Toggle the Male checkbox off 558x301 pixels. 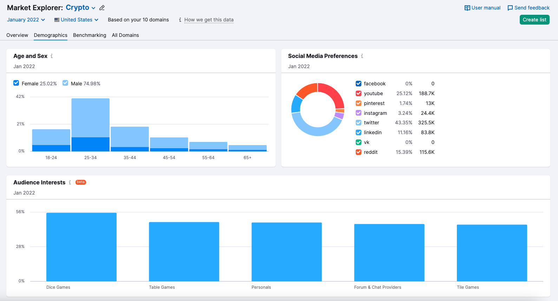tap(65, 83)
